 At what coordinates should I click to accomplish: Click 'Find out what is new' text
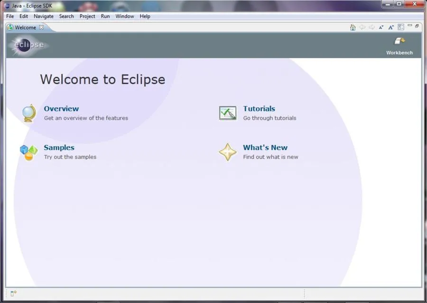tap(271, 157)
